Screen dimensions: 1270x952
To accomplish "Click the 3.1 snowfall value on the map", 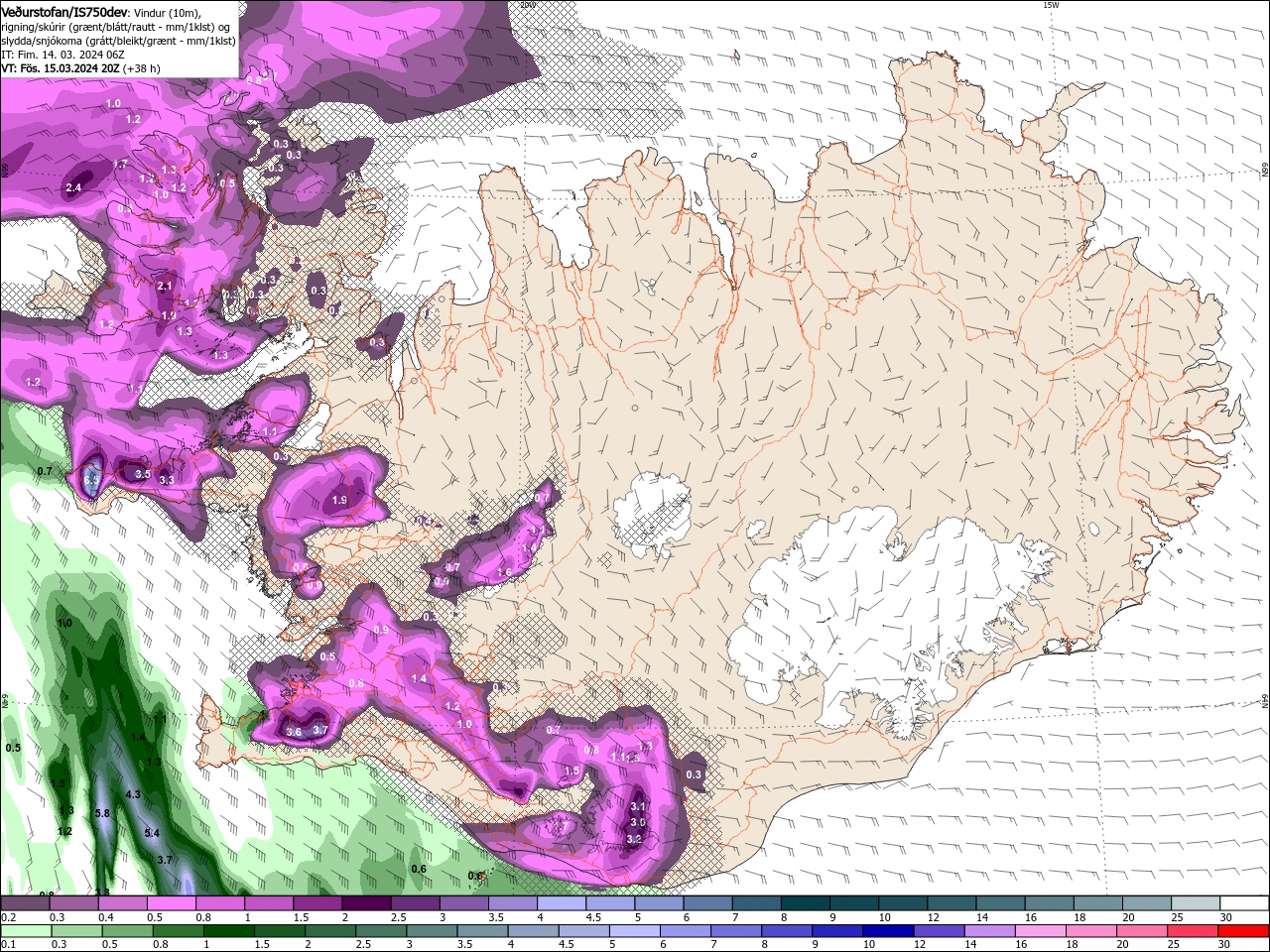I will tap(638, 807).
